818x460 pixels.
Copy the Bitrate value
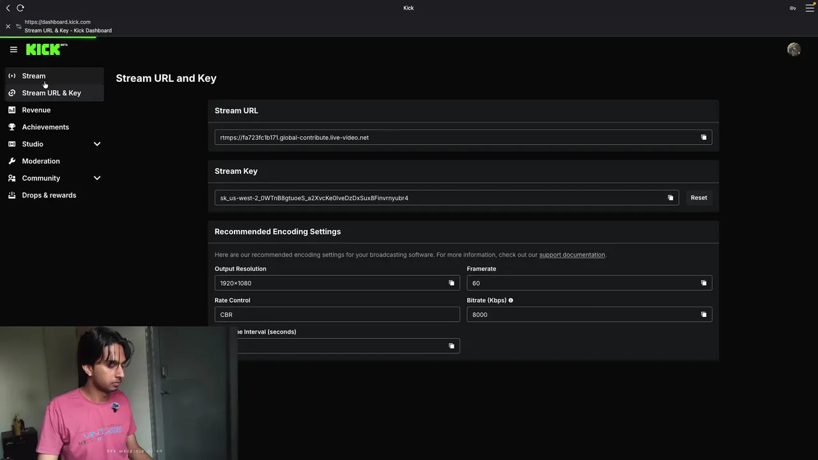tap(704, 314)
